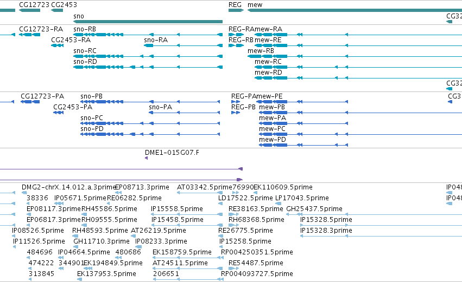Select EST IP08233.3prime
The width and height of the screenshot is (462, 282).
(137, 247)
